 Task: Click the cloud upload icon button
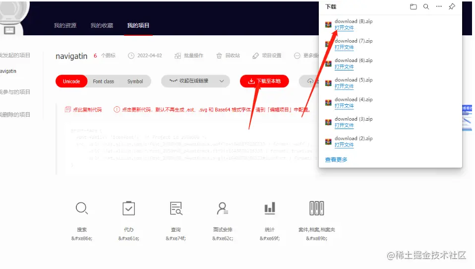coord(310,81)
